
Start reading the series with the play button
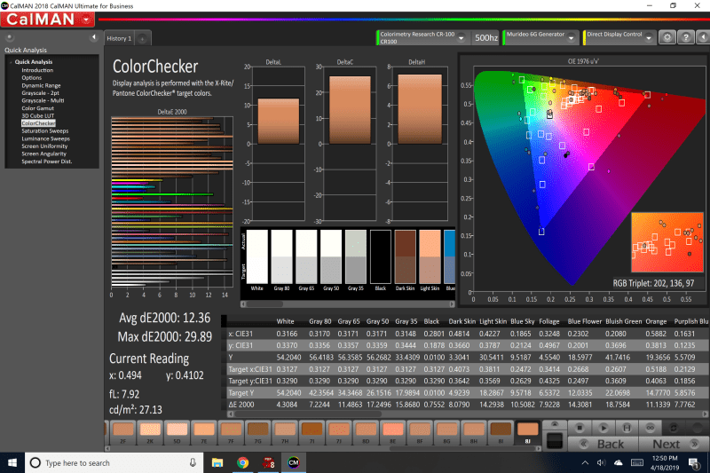coord(603,428)
